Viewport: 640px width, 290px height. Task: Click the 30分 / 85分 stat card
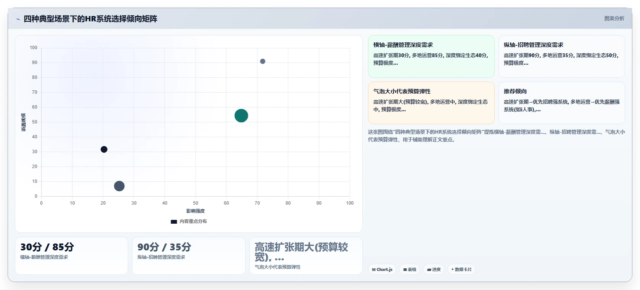[71, 256]
